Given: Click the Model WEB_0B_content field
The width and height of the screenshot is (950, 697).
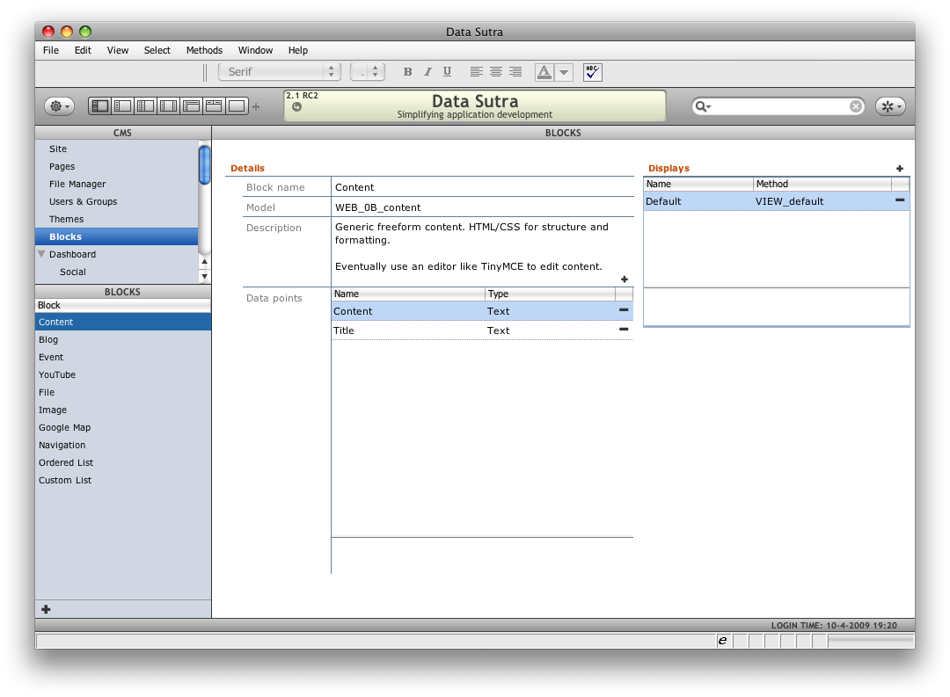Looking at the screenshot, I should pos(482,207).
